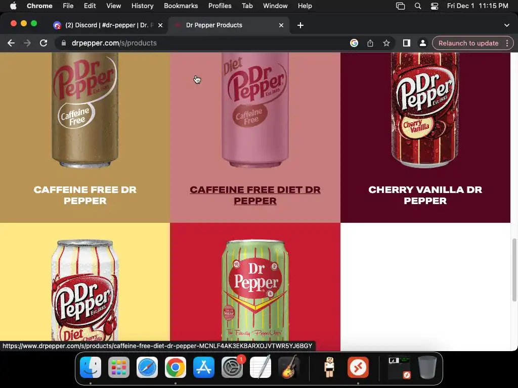Image resolution: width=518 pixels, height=388 pixels.
Task: Click the page vertical scrollbar thumb
Action: pyautogui.click(x=514, y=270)
